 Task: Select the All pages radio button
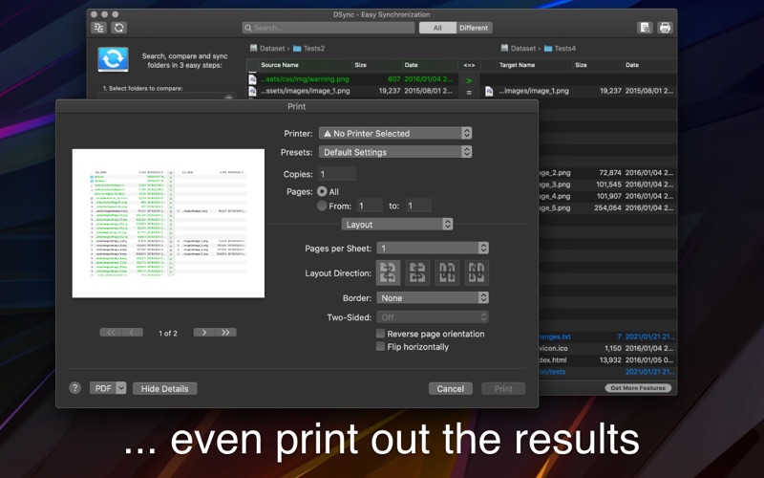tap(322, 192)
